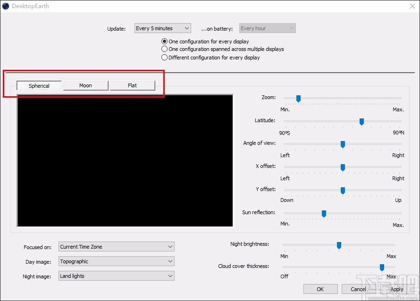The image size is (420, 301).
Task: Open the on battery interval dropdown
Action: pyautogui.click(x=267, y=28)
